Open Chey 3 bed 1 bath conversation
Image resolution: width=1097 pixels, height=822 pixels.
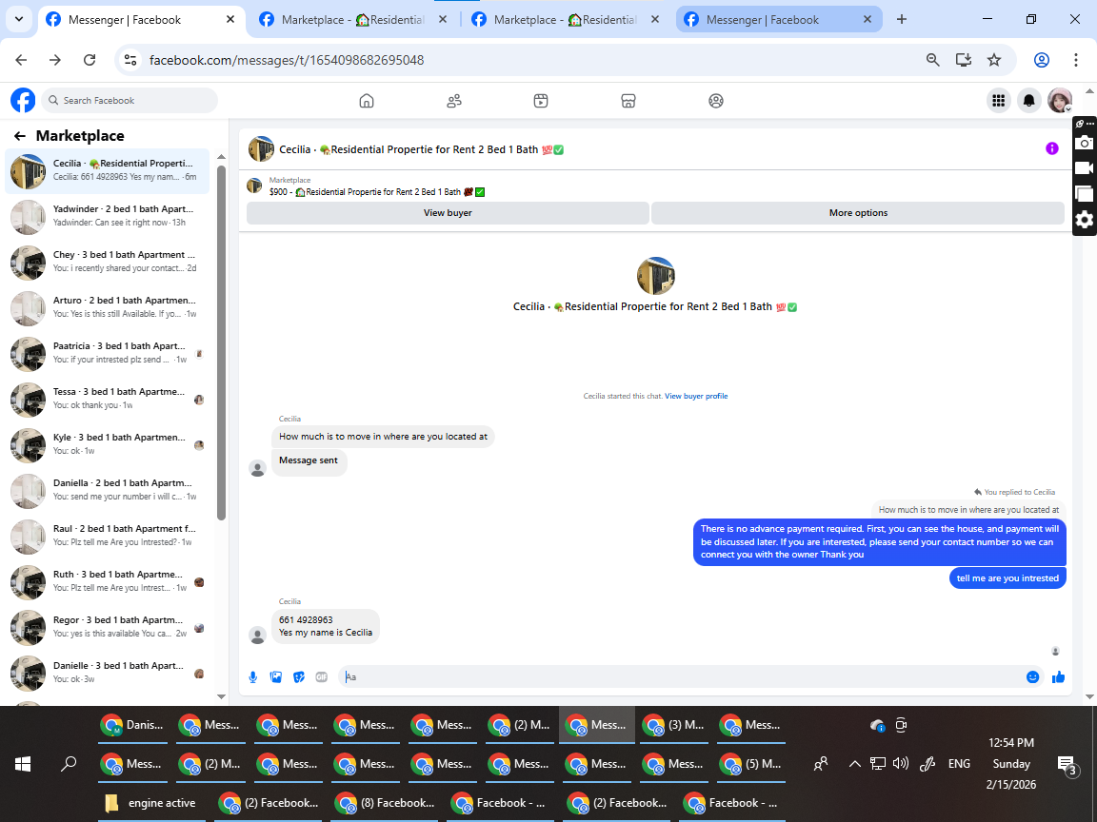click(x=107, y=263)
